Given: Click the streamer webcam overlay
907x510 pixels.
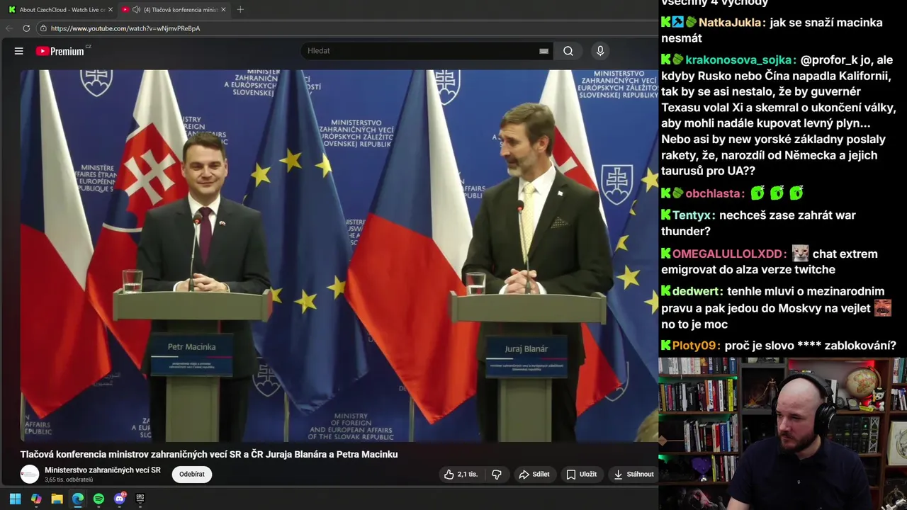Looking at the screenshot, I should pyautogui.click(x=782, y=433).
